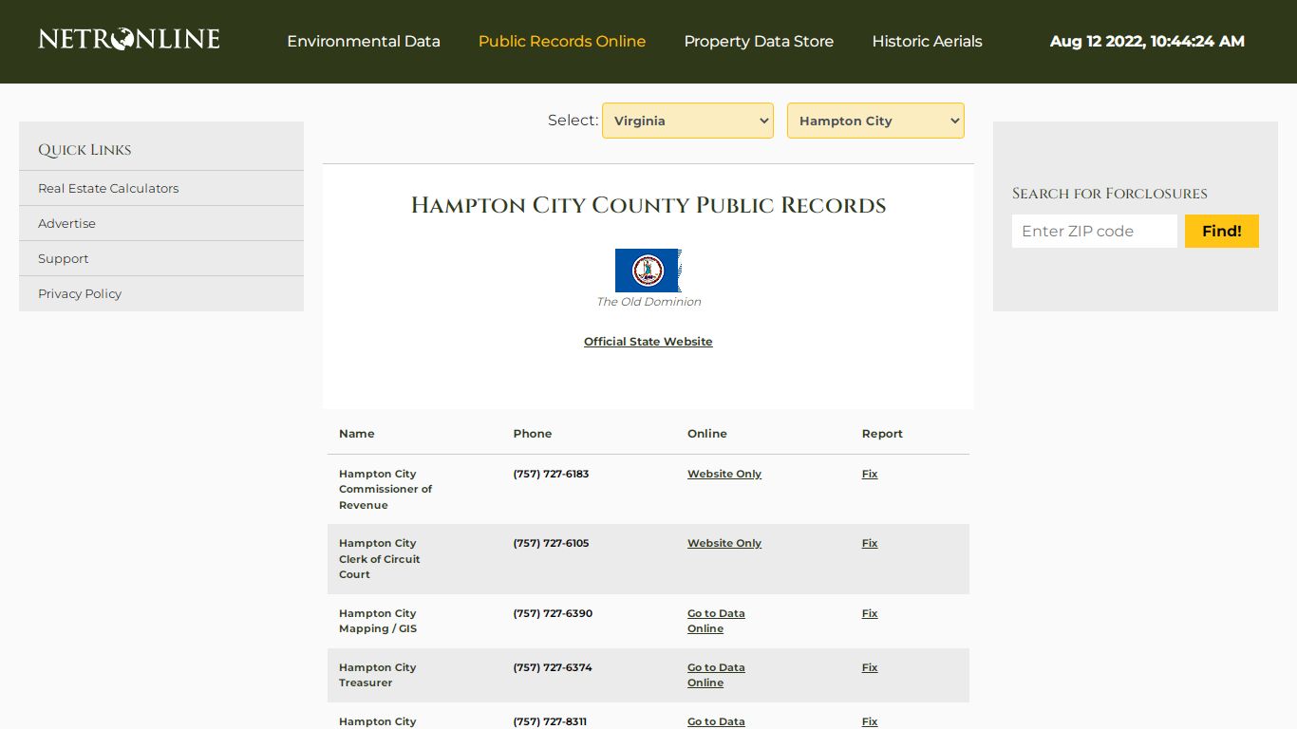Open Website Only for Clerk of Circuit Court
This screenshot has height=729, width=1297.
[x=724, y=543]
